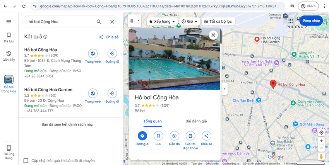Open the browser three-dot menu
The width and height of the screenshot is (329, 165).
324,6
